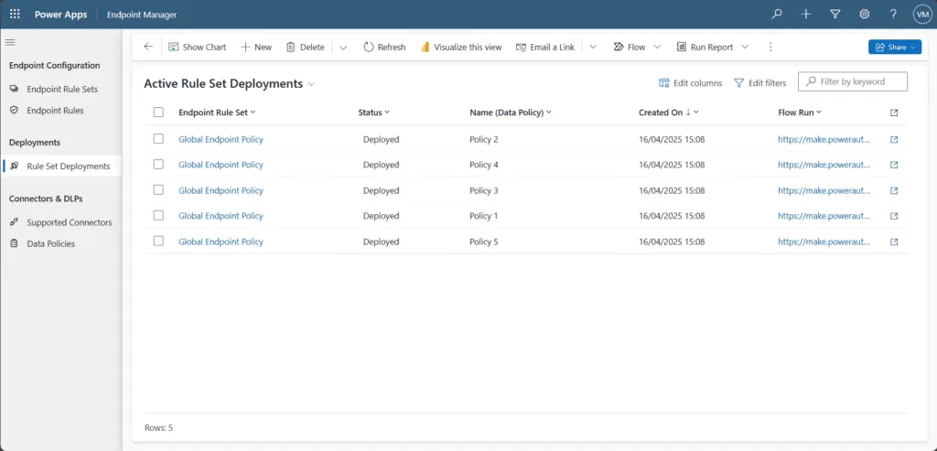937x451 pixels.
Task: Click the Deployed status in Policy 1 row
Action: click(381, 216)
